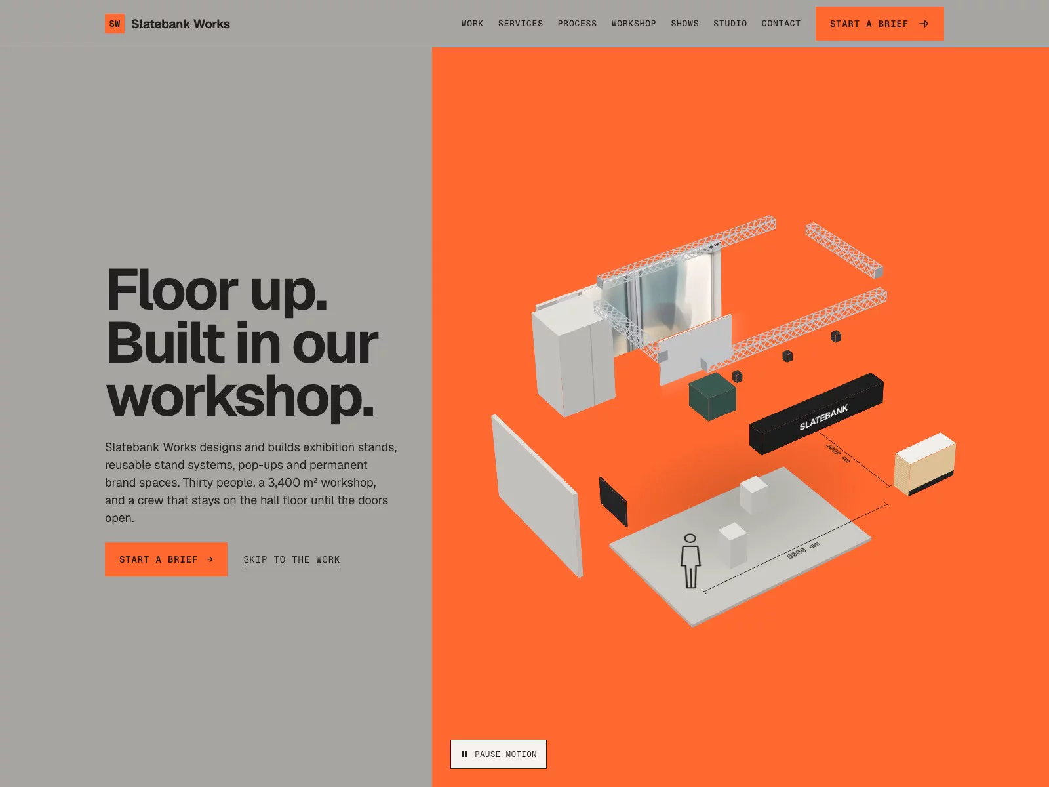Click the black SLATEBANK fascia block
Viewport: 1049px width, 787px height.
(817, 414)
